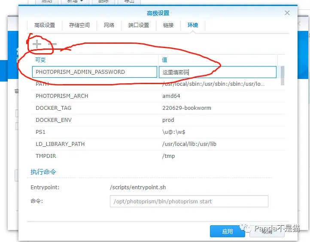310x242 pixels.
Task: Click the 命令 command input field
Action: click(x=189, y=201)
